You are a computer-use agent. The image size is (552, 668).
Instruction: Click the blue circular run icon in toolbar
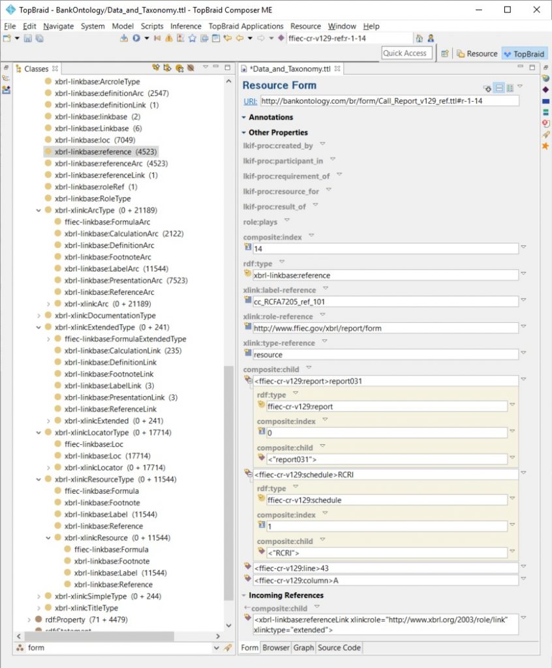tap(136, 38)
